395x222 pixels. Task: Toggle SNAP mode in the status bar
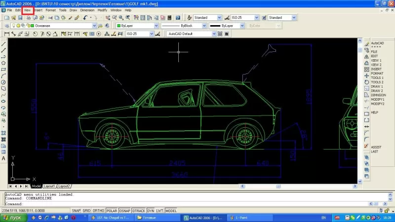pos(76,211)
